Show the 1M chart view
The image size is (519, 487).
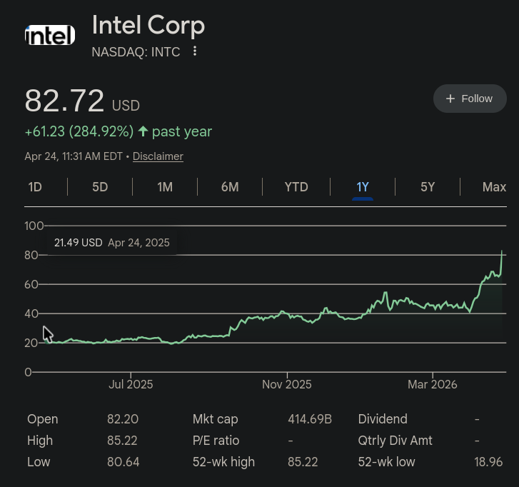click(x=165, y=187)
